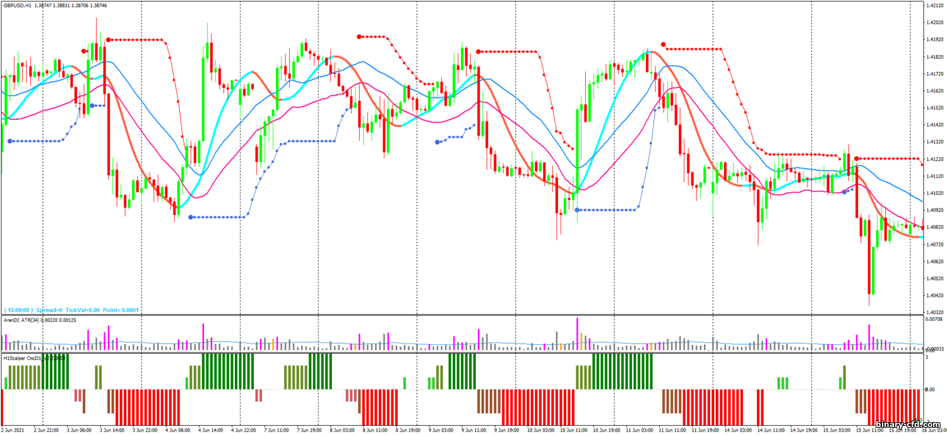Click time label 11 Jun 11:00

click(x=672, y=430)
